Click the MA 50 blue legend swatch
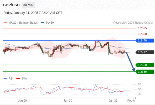The image size is (155, 105). click(x=43, y=23)
